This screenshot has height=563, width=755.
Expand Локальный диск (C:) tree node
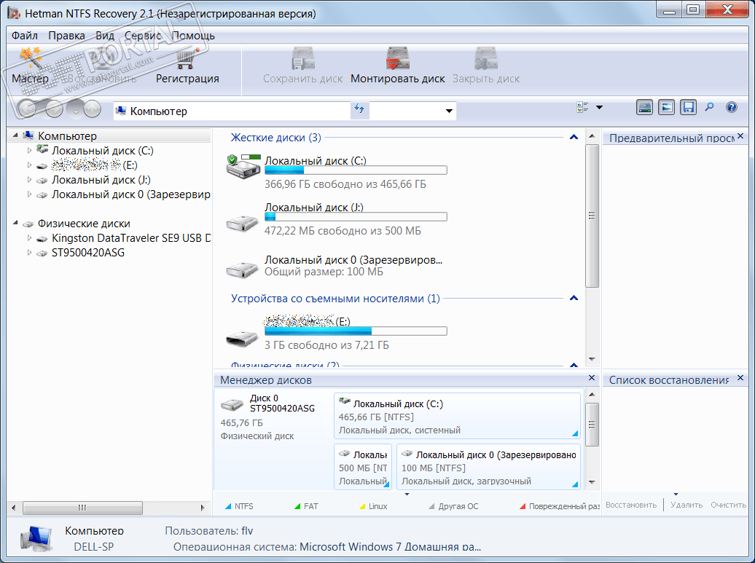click(29, 151)
